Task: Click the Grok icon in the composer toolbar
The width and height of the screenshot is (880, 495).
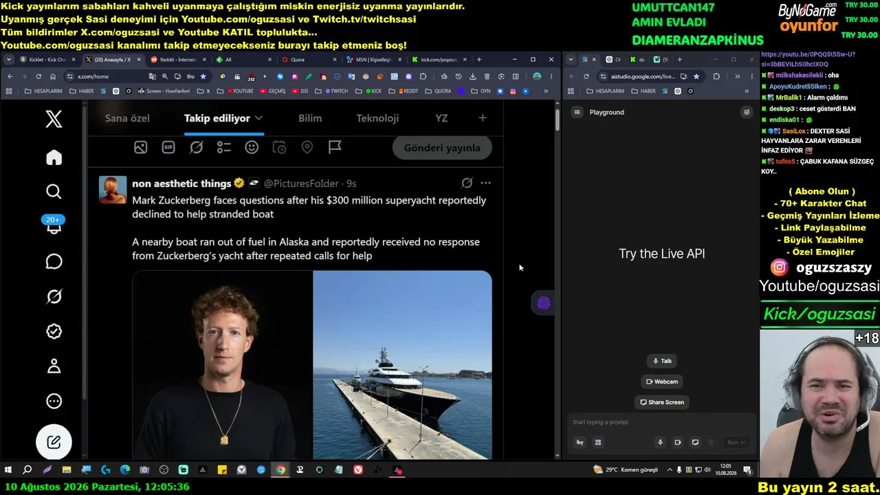Action: [x=196, y=147]
